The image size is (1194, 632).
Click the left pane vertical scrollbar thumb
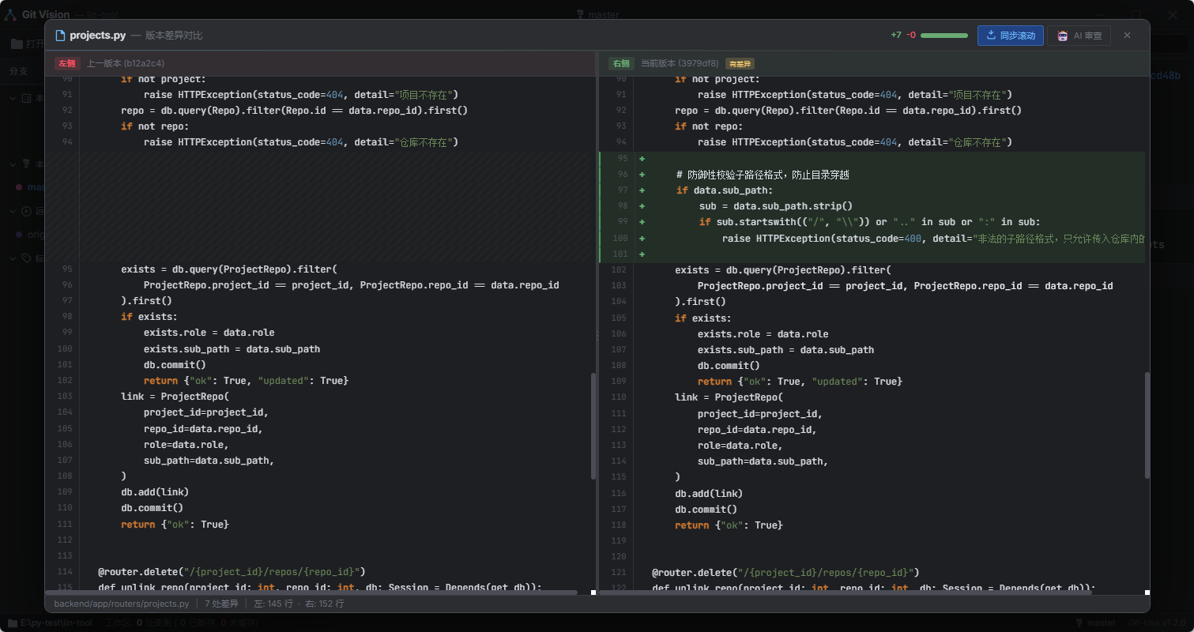(593, 426)
